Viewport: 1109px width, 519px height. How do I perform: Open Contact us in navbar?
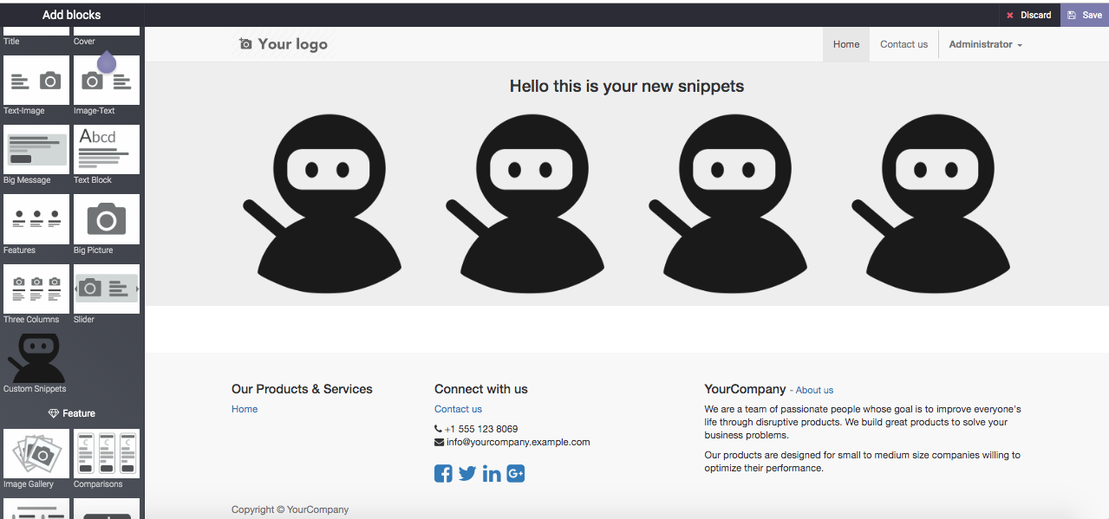[904, 44]
